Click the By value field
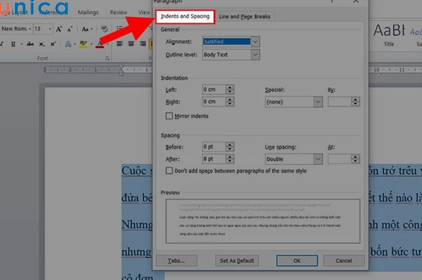The width and height of the screenshot is (422, 280). [x=340, y=102]
